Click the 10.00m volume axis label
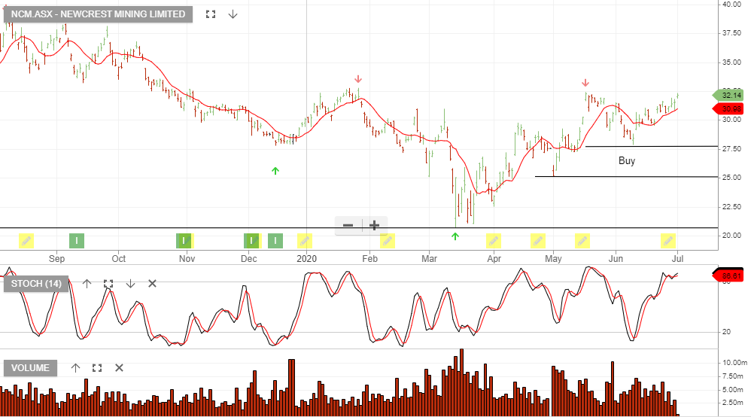751x417 pixels. pyautogui.click(x=734, y=362)
